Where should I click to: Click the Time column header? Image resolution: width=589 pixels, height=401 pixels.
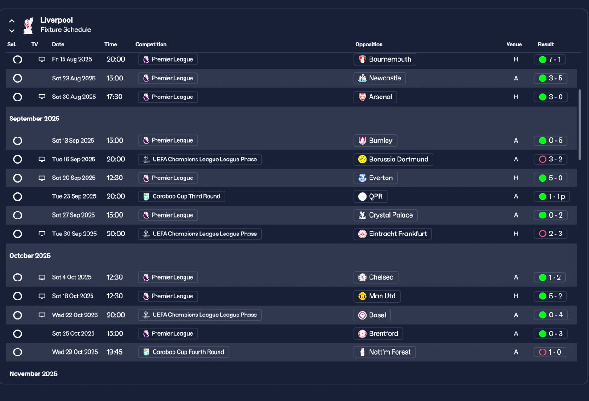point(110,45)
